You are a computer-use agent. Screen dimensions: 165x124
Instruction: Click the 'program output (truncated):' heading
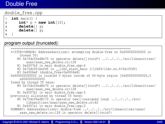[x=32, y=43]
